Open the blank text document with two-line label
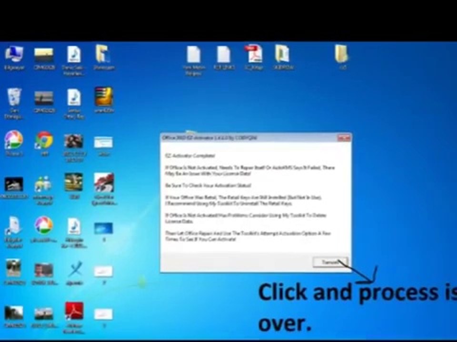Image resolution: width=457 pixels, height=342 pixels. (x=194, y=60)
